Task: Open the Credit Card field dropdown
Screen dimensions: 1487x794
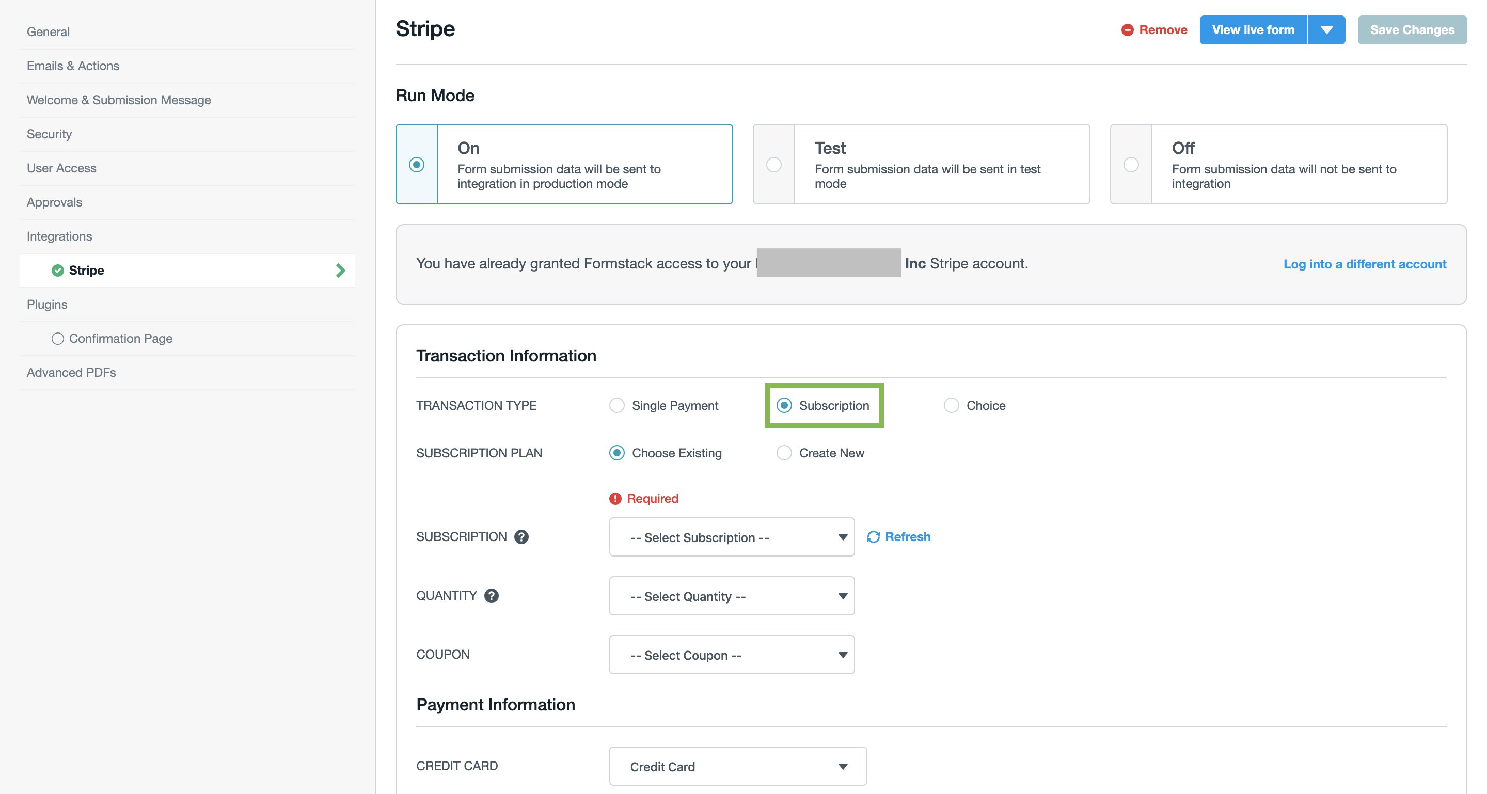Action: click(x=737, y=766)
